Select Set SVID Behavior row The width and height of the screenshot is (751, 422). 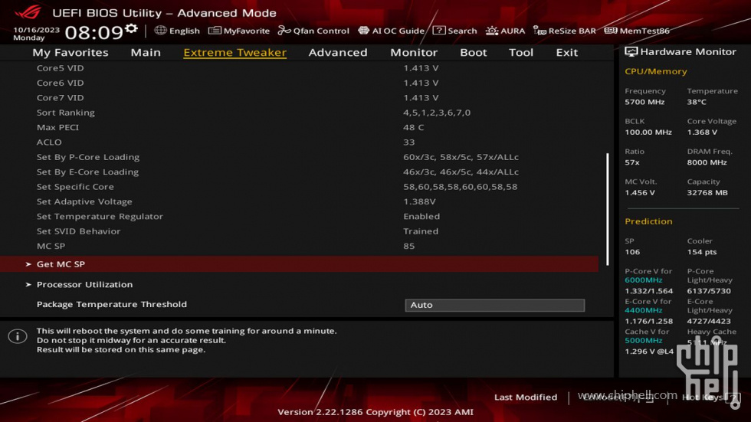click(300, 231)
